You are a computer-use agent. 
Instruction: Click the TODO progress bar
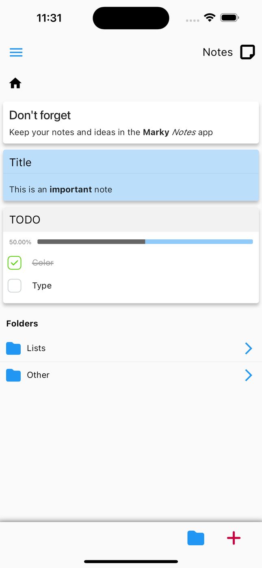pos(145,242)
